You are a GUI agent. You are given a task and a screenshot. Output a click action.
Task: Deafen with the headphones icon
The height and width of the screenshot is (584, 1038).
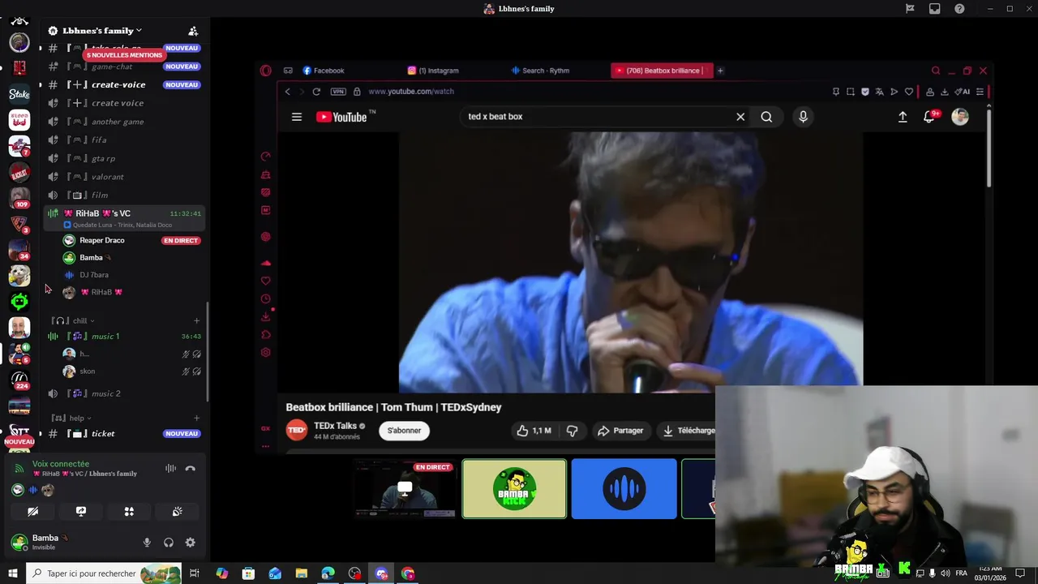[169, 543]
